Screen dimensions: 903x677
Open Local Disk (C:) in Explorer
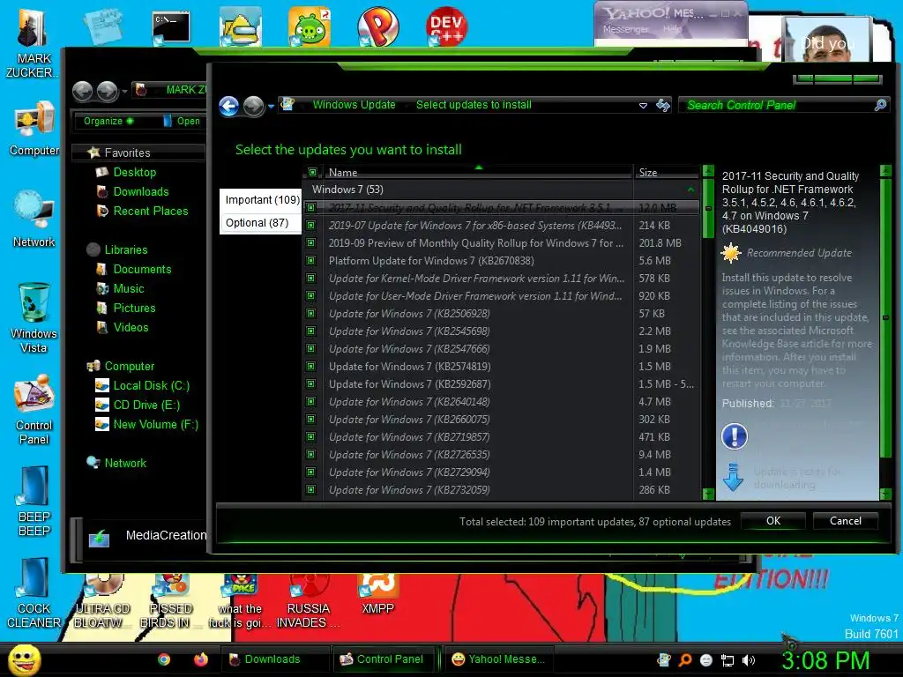pyautogui.click(x=142, y=386)
